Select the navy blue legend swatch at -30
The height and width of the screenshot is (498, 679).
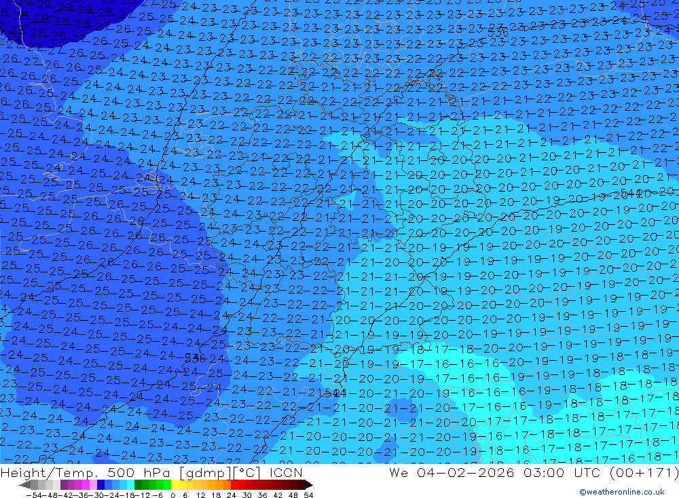100,485
